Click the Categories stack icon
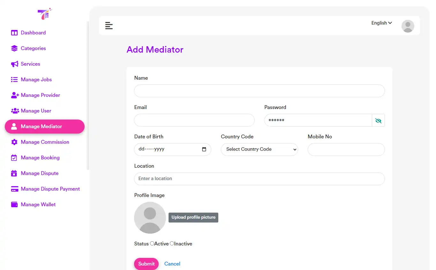 [x=14, y=48]
